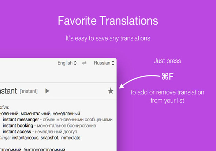Click the ⌘F shortcut symbol
Screen dimensions: 216x151
point(168,76)
